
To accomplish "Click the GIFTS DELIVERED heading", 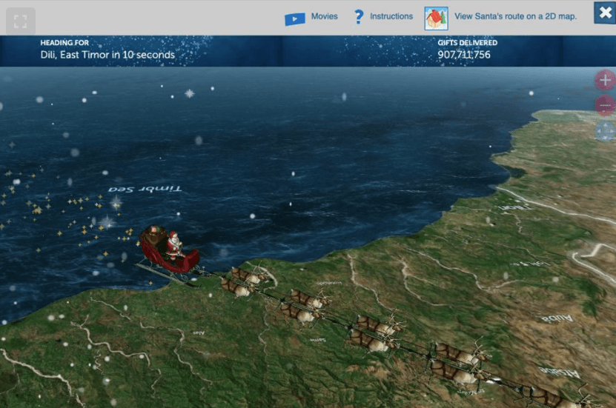I will [x=468, y=42].
